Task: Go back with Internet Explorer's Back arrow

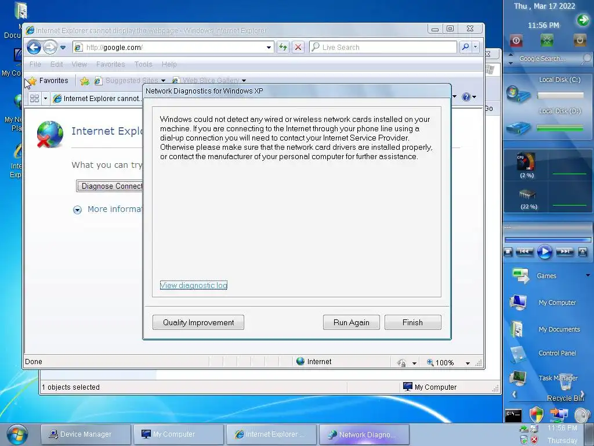Action: (x=34, y=48)
